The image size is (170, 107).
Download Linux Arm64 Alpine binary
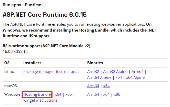tap(99, 77)
